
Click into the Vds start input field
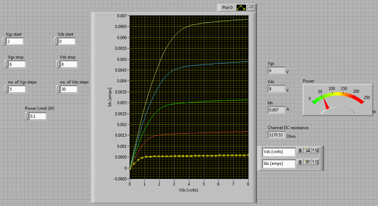pos(67,41)
